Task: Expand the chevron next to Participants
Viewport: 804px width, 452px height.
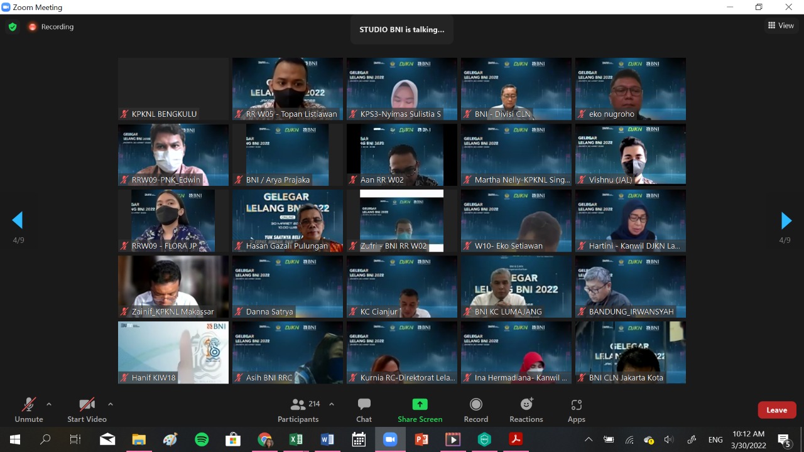Action: pyautogui.click(x=332, y=404)
